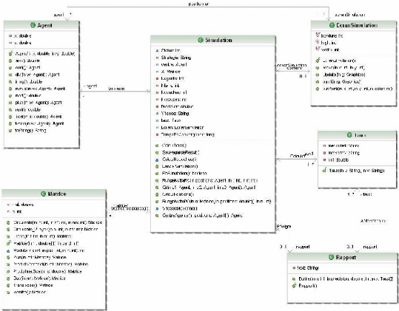Select times(in w: Agent): Agent method
Image resolution: width=399 pixels, height=311 pixels.
(39, 123)
